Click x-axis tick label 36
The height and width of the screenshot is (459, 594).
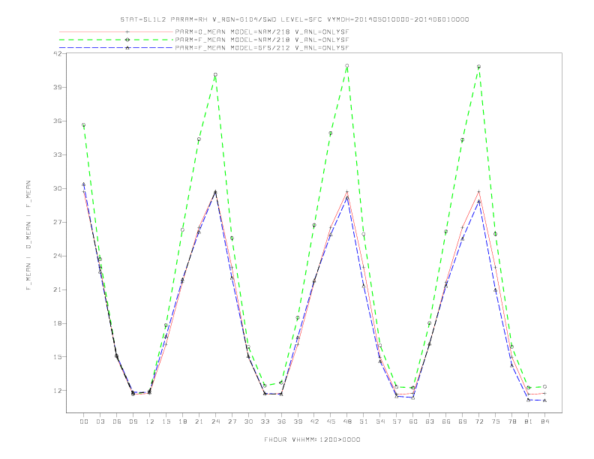tap(281, 421)
